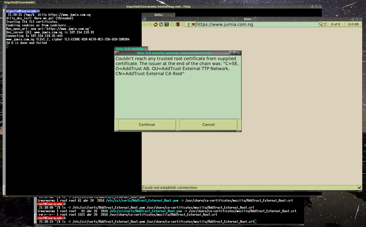Select the higuita@Couracado window tab

(19, 2)
